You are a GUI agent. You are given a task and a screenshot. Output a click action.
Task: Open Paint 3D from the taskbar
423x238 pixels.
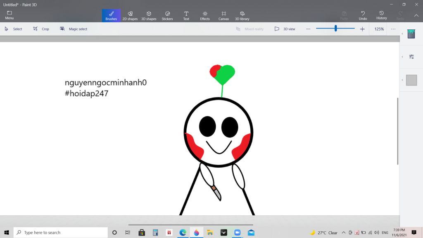point(197,232)
